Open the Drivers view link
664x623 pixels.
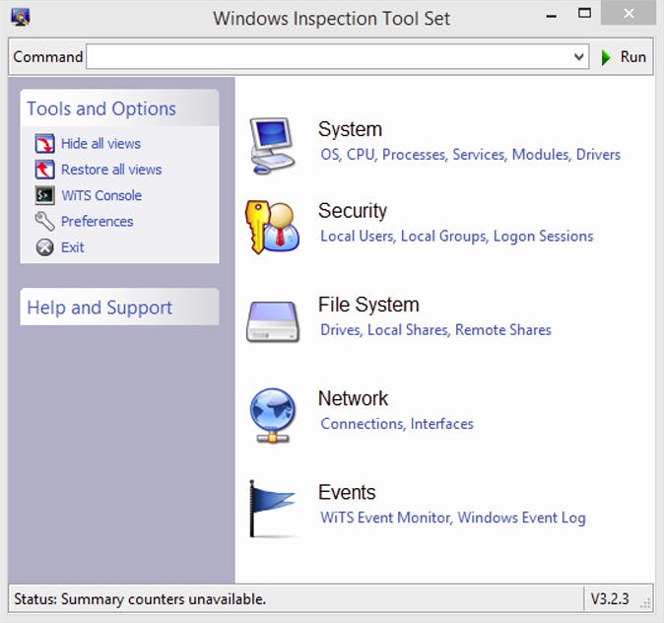point(598,155)
